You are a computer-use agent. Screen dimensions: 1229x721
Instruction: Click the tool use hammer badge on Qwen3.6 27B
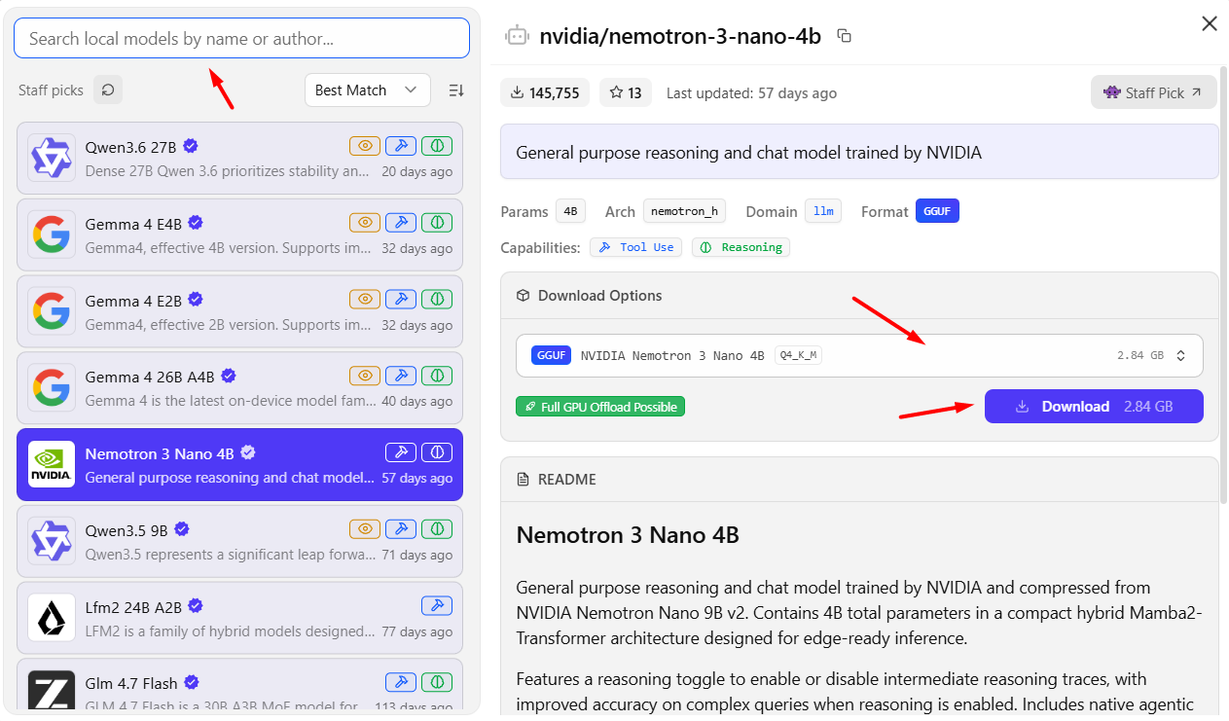[401, 146]
